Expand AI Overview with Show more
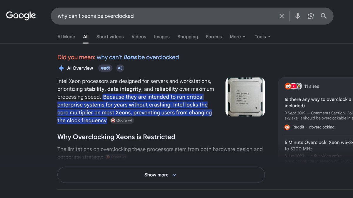 (161, 175)
